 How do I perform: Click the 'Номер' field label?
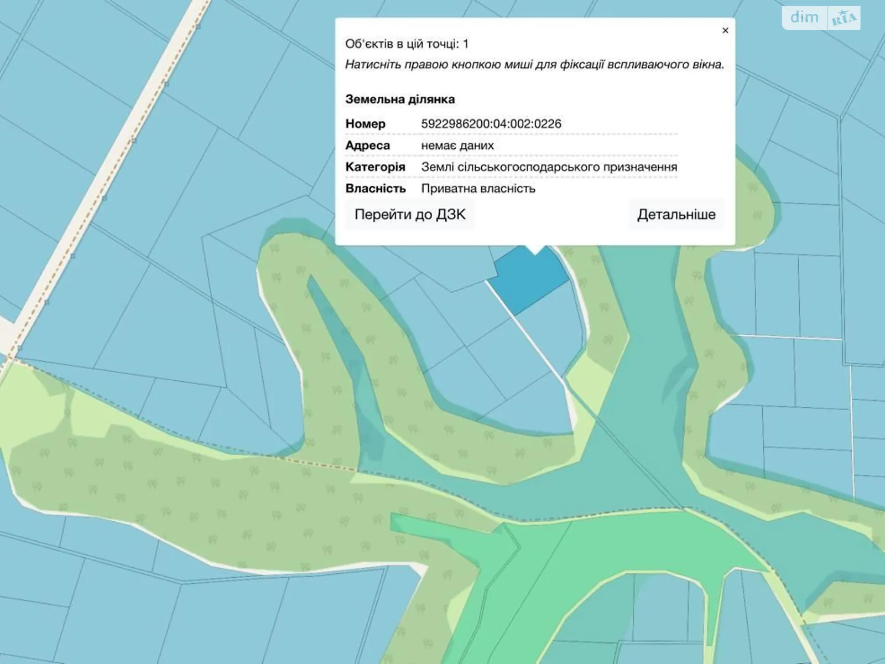pos(365,124)
